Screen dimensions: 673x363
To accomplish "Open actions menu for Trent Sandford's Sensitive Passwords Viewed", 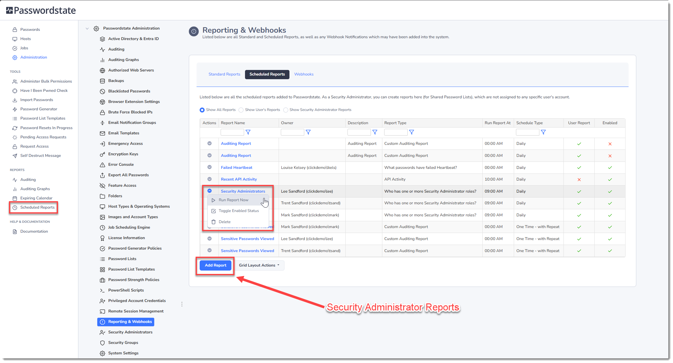I will [210, 250].
